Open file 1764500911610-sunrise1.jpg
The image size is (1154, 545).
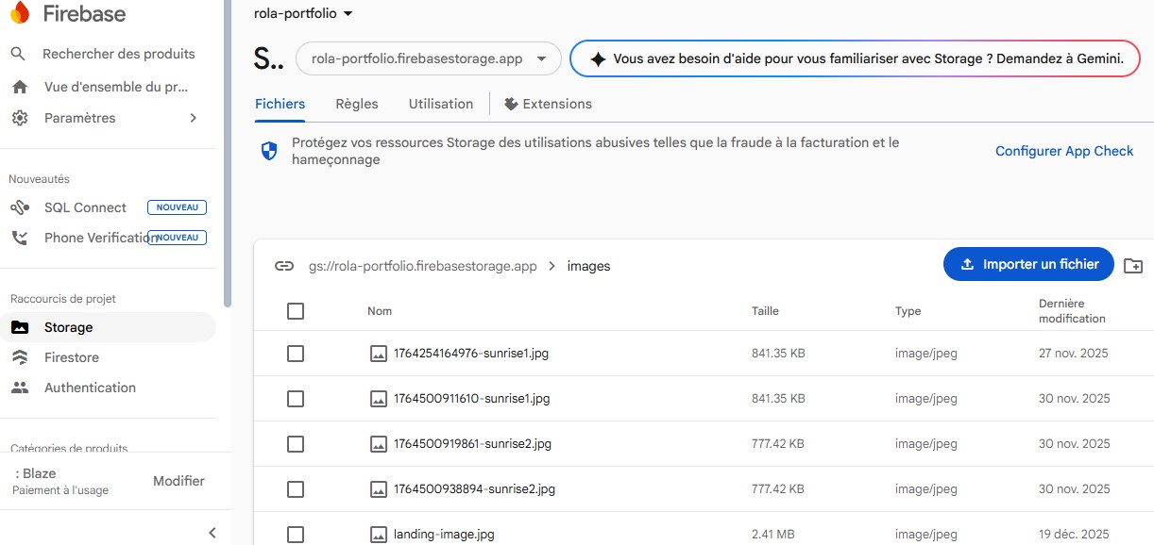coord(472,399)
